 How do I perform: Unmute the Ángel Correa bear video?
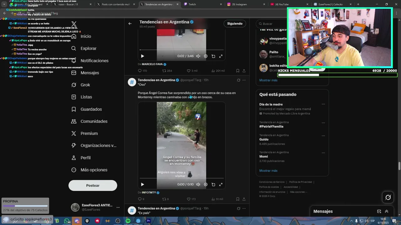point(198,184)
